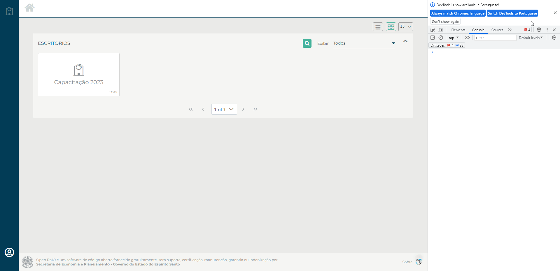Viewport: 560px width, 271px height.
Task: Switch to the Elements tab
Action: pyautogui.click(x=458, y=30)
